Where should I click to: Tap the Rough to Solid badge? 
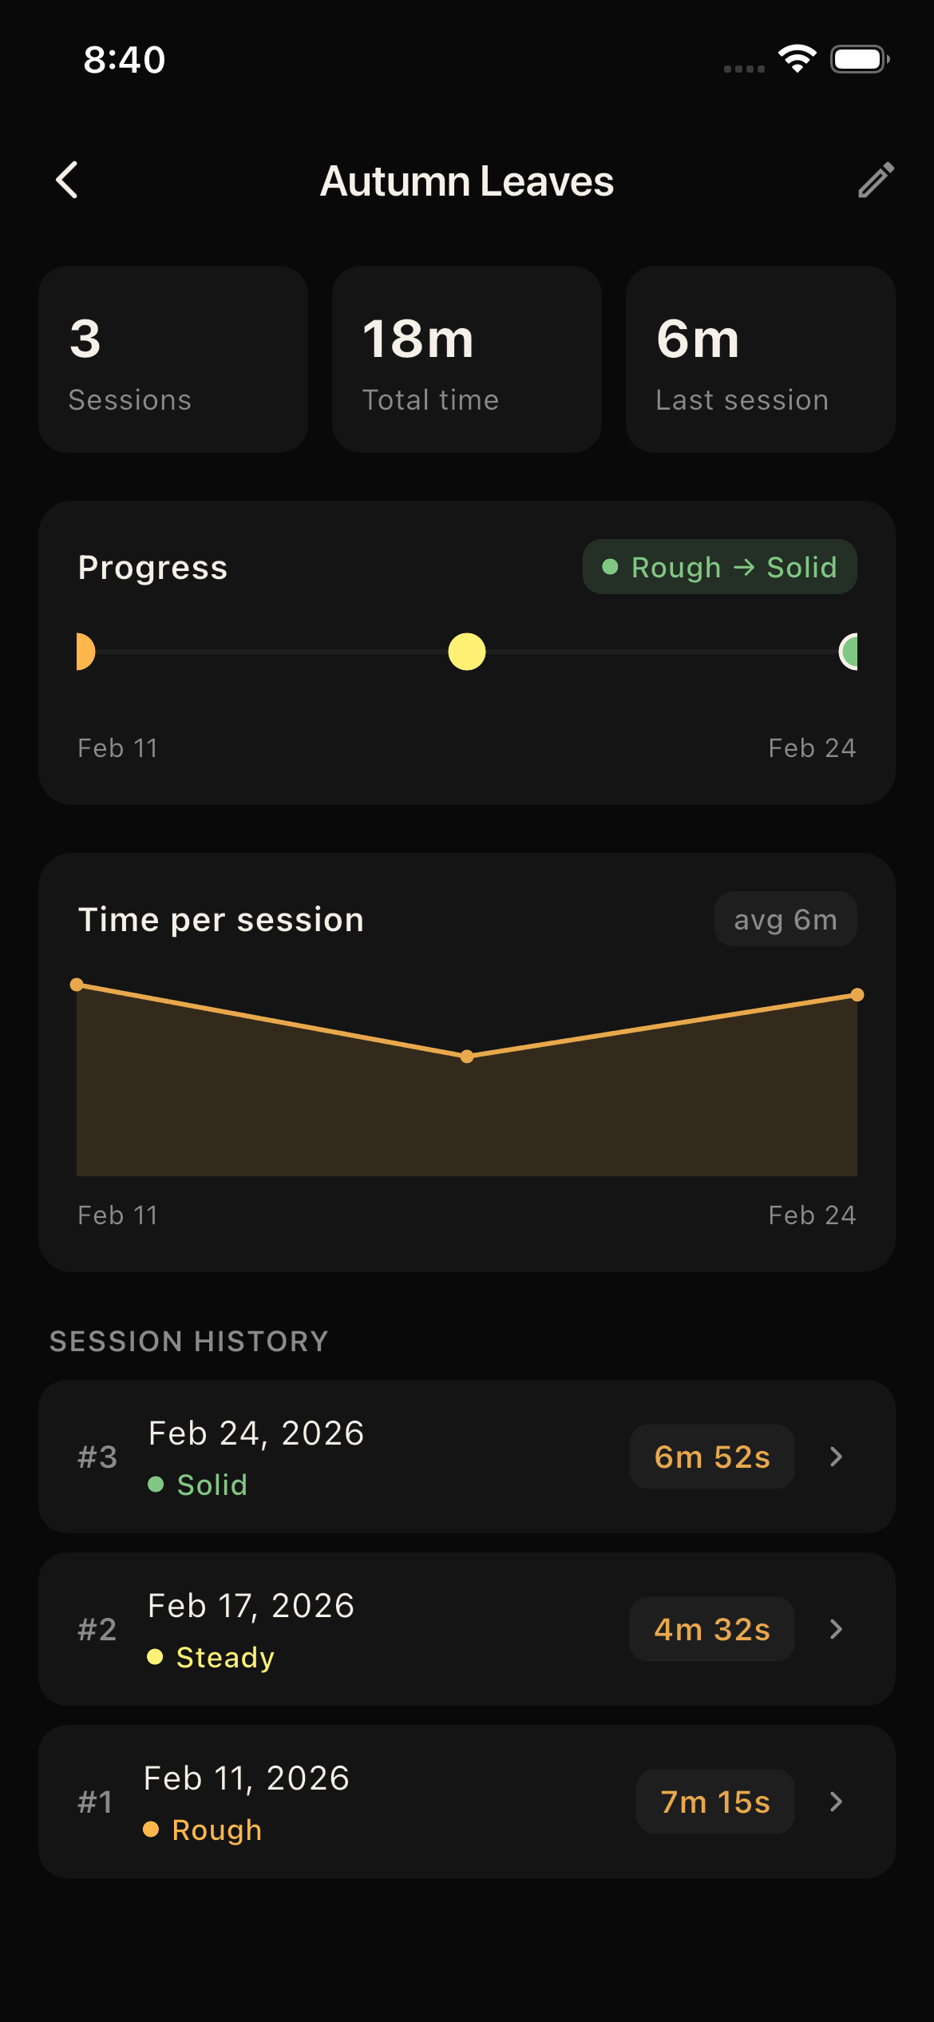click(719, 567)
